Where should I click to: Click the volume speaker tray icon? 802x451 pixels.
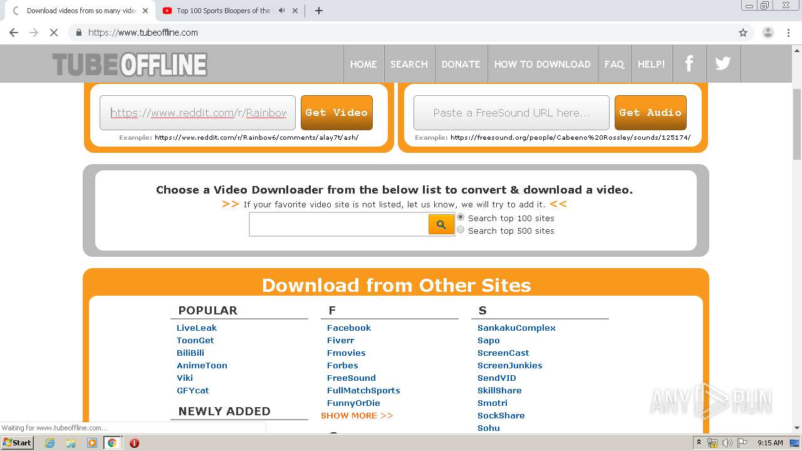click(727, 443)
